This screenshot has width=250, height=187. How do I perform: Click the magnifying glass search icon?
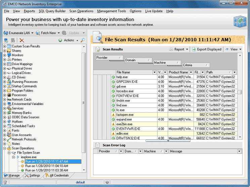(x=83, y=40)
